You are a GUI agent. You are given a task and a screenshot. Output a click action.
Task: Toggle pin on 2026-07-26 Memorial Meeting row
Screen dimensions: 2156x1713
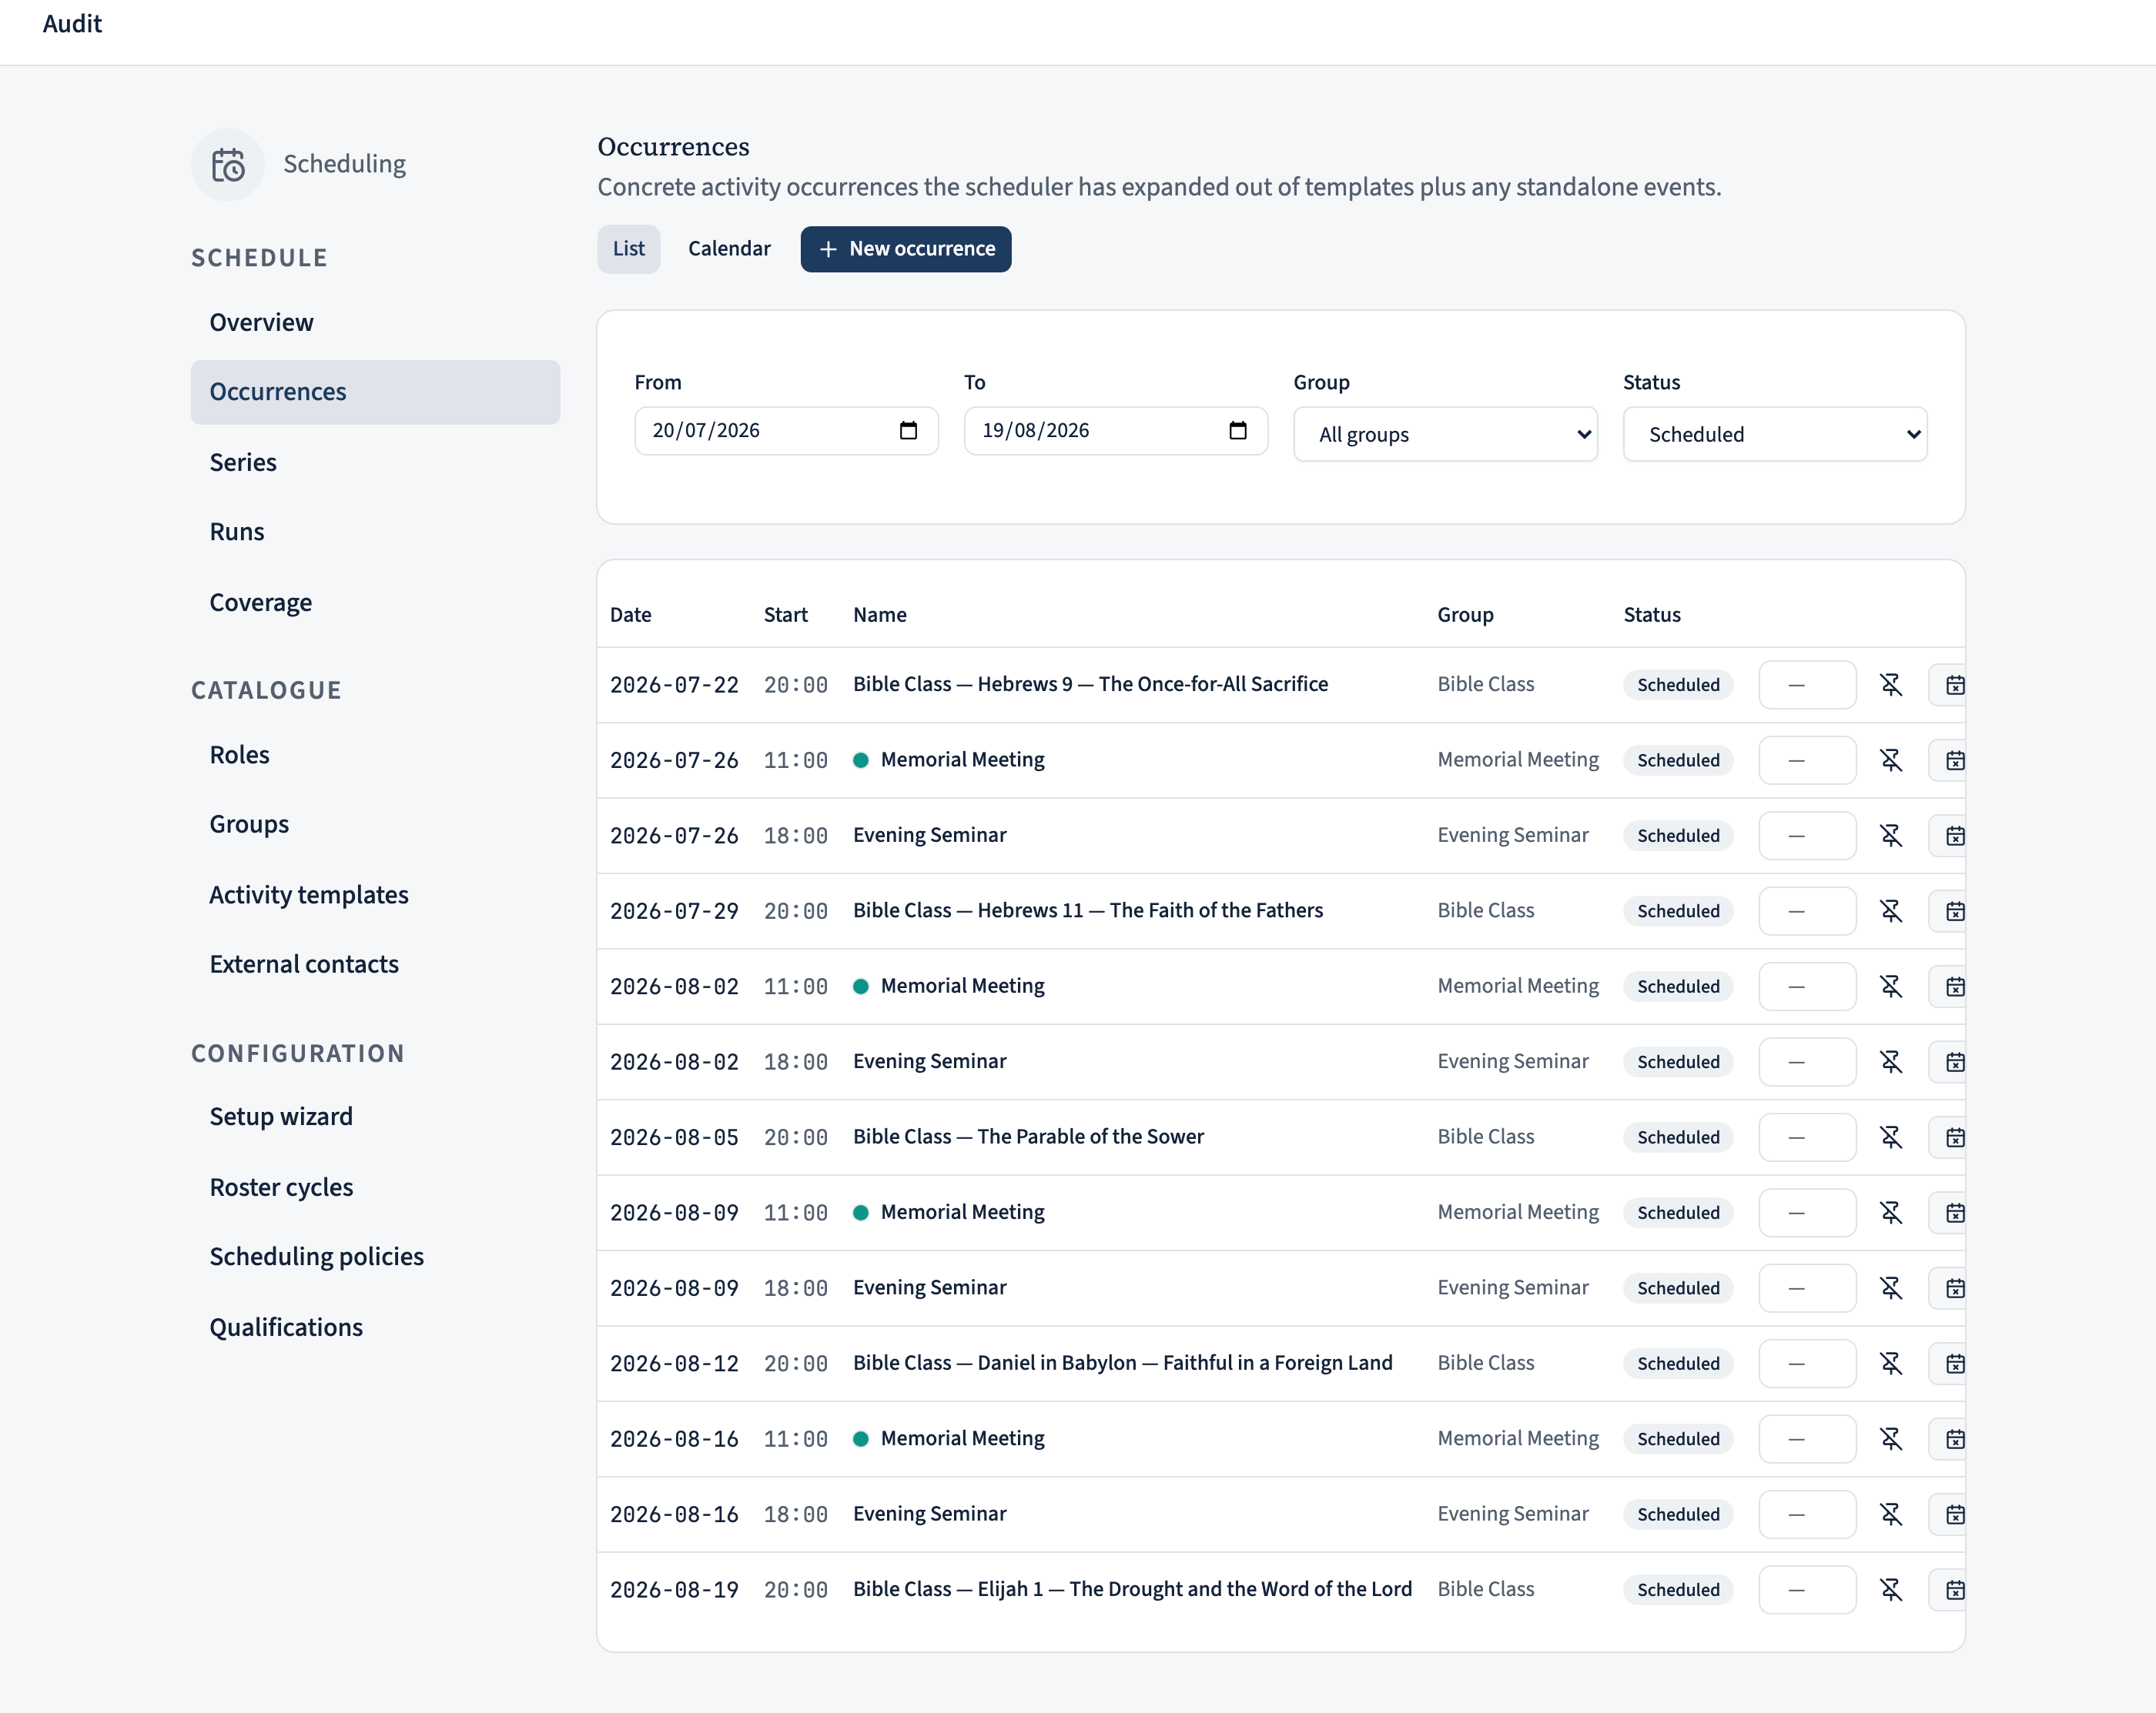click(x=1891, y=760)
